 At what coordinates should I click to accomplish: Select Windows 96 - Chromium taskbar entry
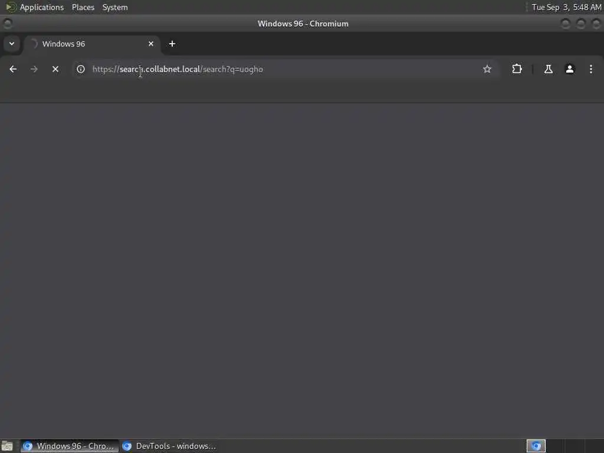coord(70,446)
